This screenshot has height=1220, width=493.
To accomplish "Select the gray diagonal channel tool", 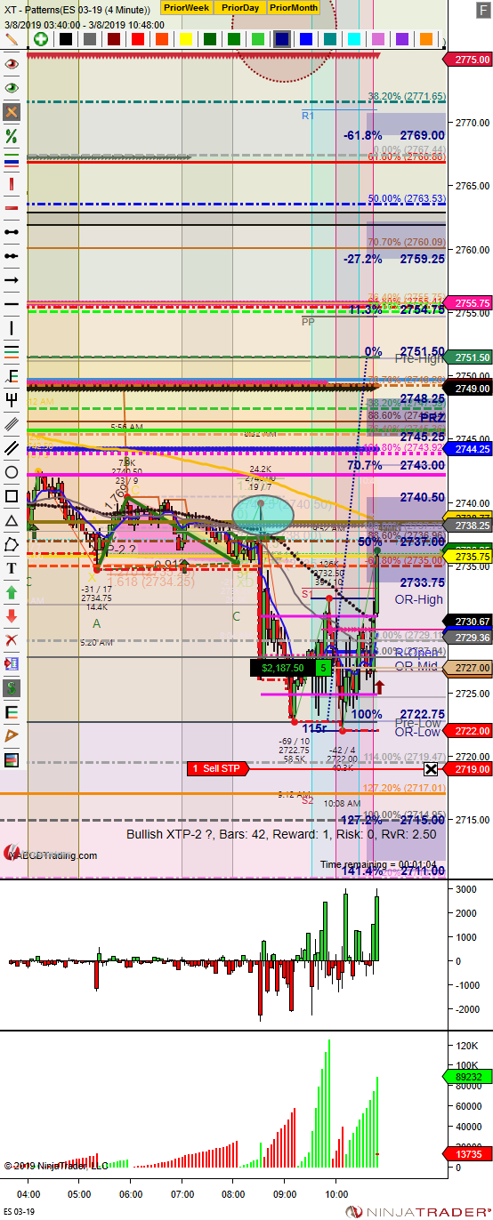I will coord(12,424).
